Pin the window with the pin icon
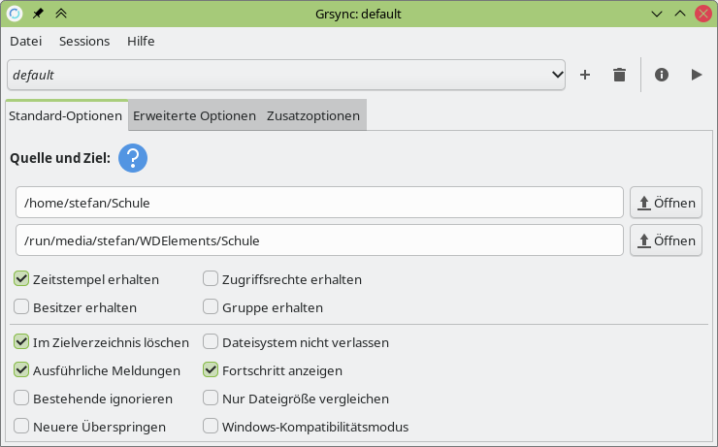The image size is (718, 447). point(38,14)
